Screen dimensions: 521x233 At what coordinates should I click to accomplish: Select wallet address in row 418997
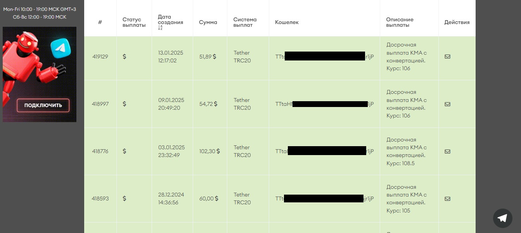[324, 104]
